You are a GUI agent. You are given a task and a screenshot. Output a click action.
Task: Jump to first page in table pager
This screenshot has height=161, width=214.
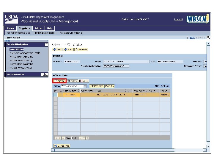pyautogui.click(x=56, y=138)
